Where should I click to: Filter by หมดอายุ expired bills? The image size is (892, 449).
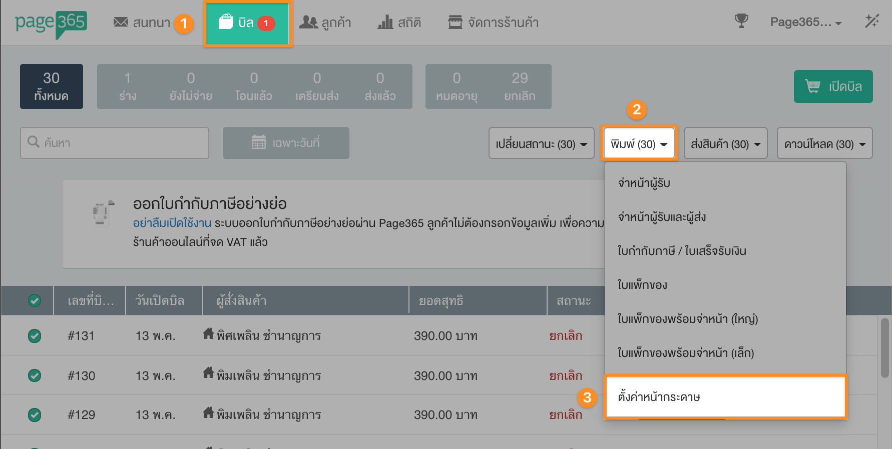click(457, 86)
